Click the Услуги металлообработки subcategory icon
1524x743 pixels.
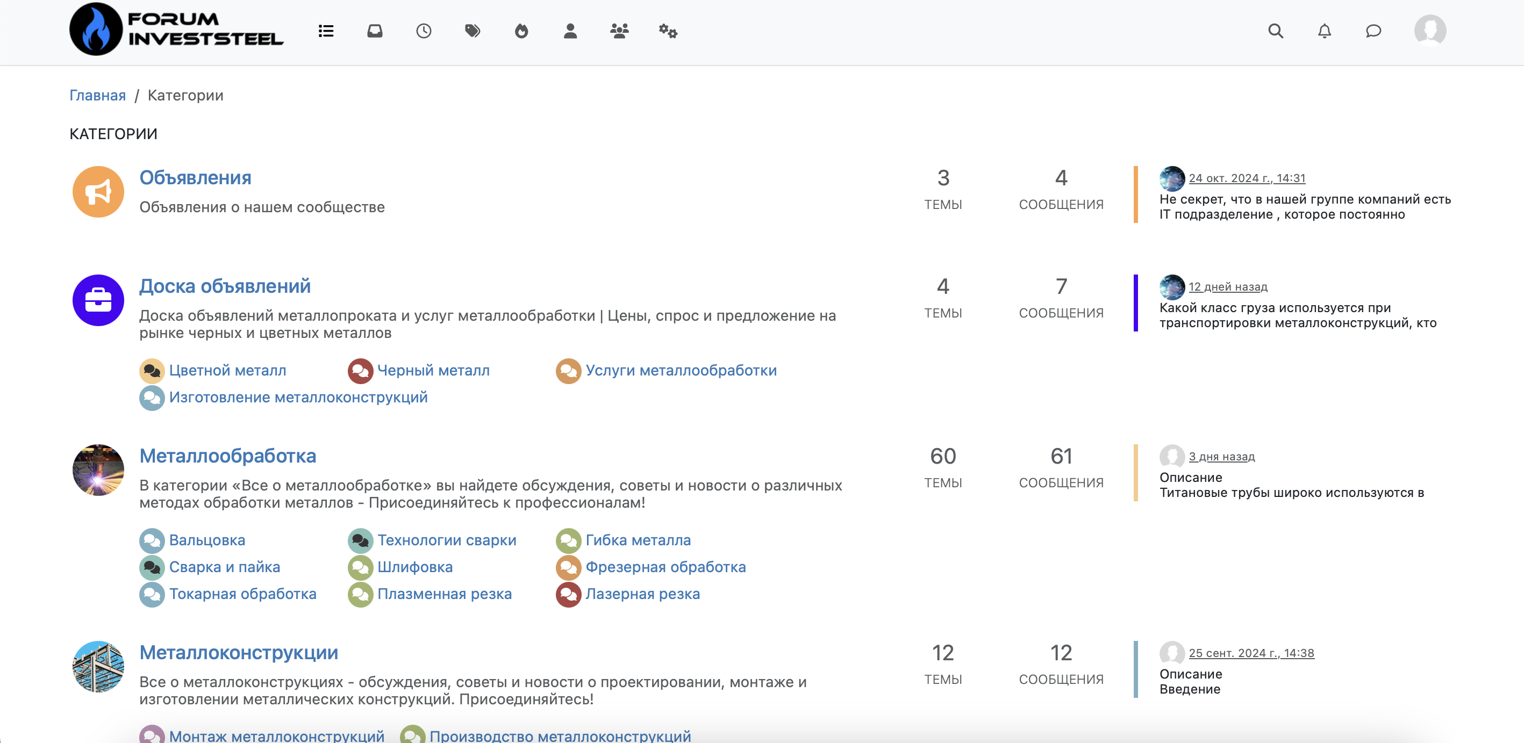tap(569, 371)
